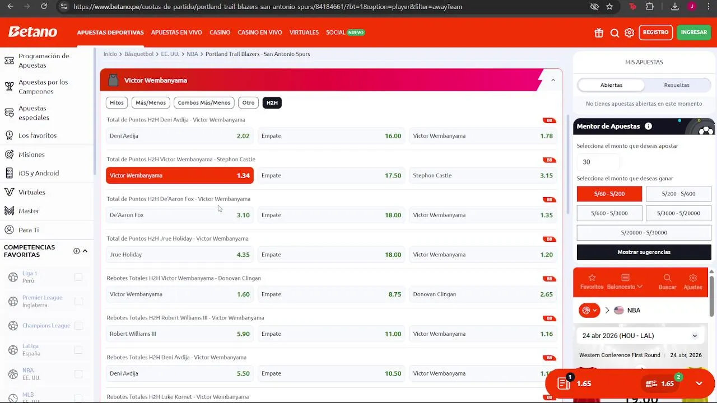Click the Programación de Apuestas sidebar icon
The width and height of the screenshot is (717, 403).
click(x=9, y=60)
